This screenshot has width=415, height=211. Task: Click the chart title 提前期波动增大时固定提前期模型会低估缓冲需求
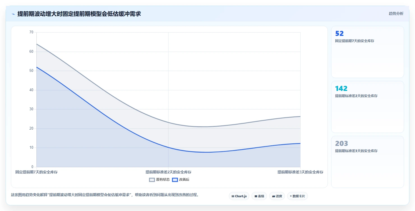[79, 14]
